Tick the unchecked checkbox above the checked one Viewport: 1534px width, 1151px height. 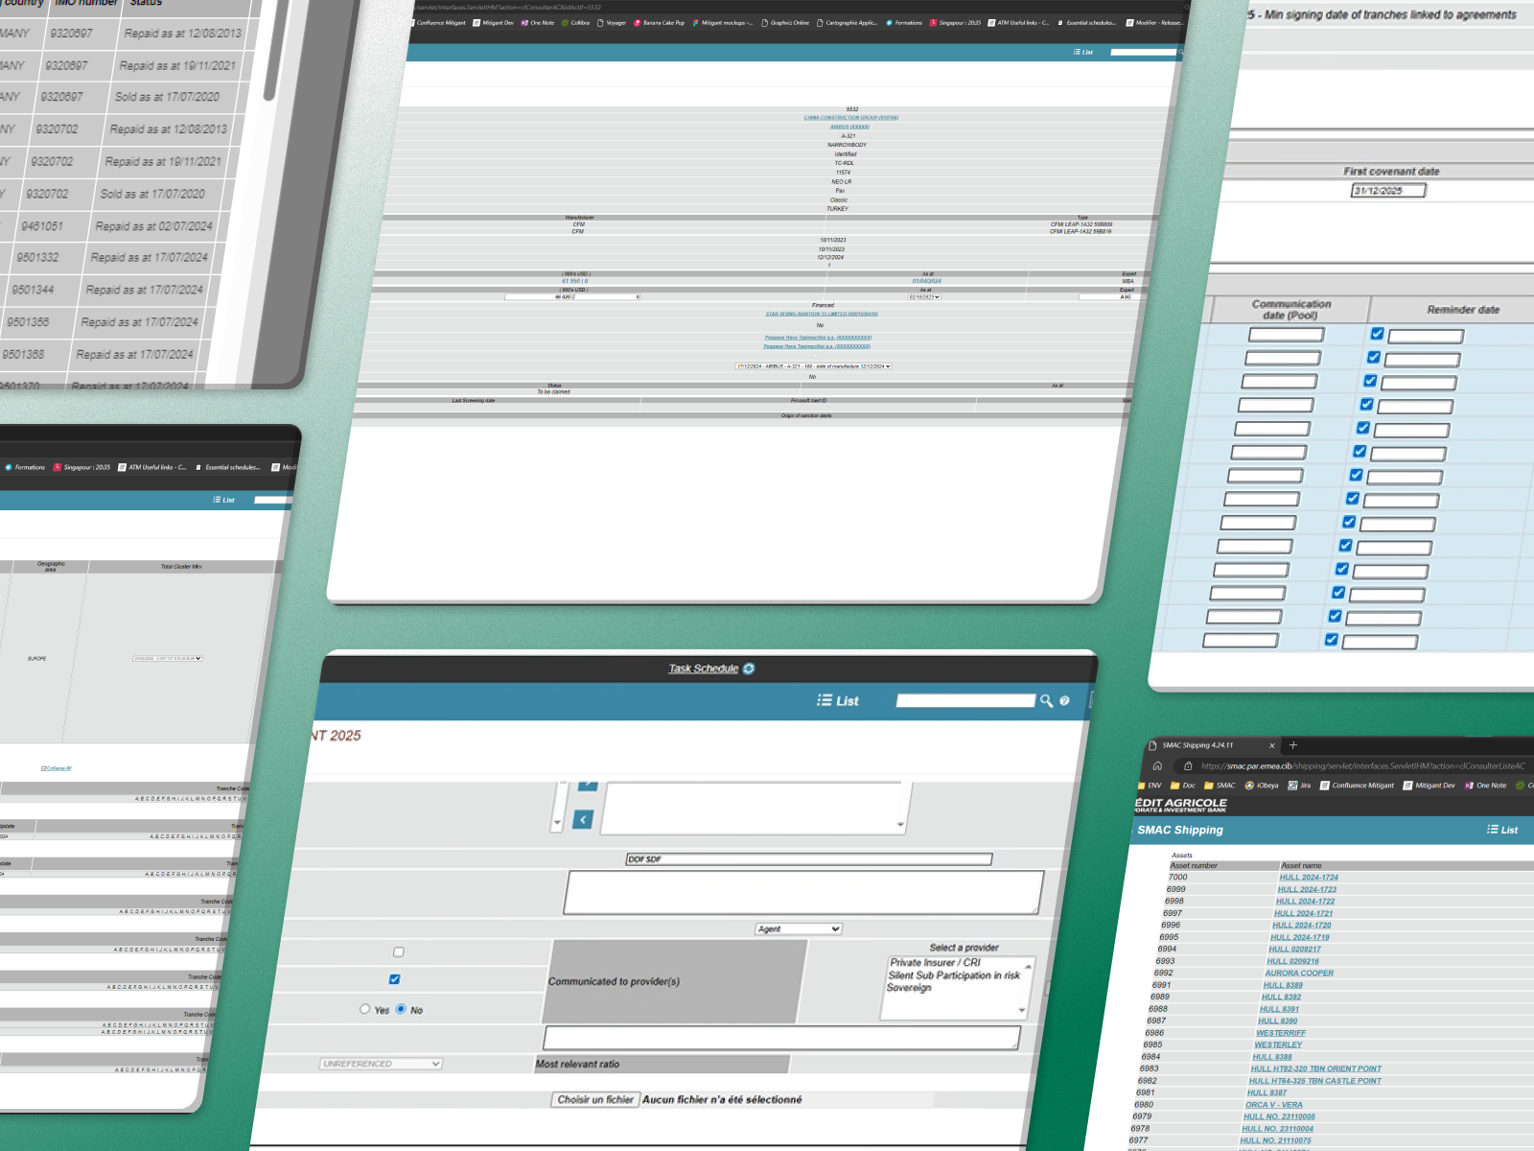[x=399, y=952]
